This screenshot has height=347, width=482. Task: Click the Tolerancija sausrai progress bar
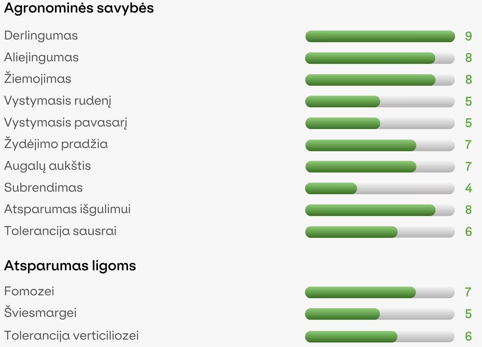[x=380, y=232]
